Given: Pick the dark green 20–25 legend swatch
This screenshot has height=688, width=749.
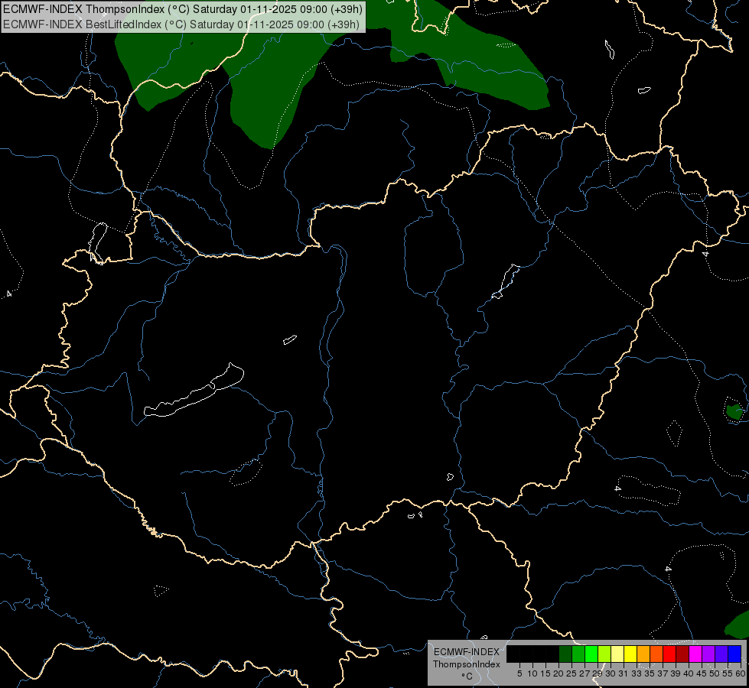Looking at the screenshot, I should (565, 654).
